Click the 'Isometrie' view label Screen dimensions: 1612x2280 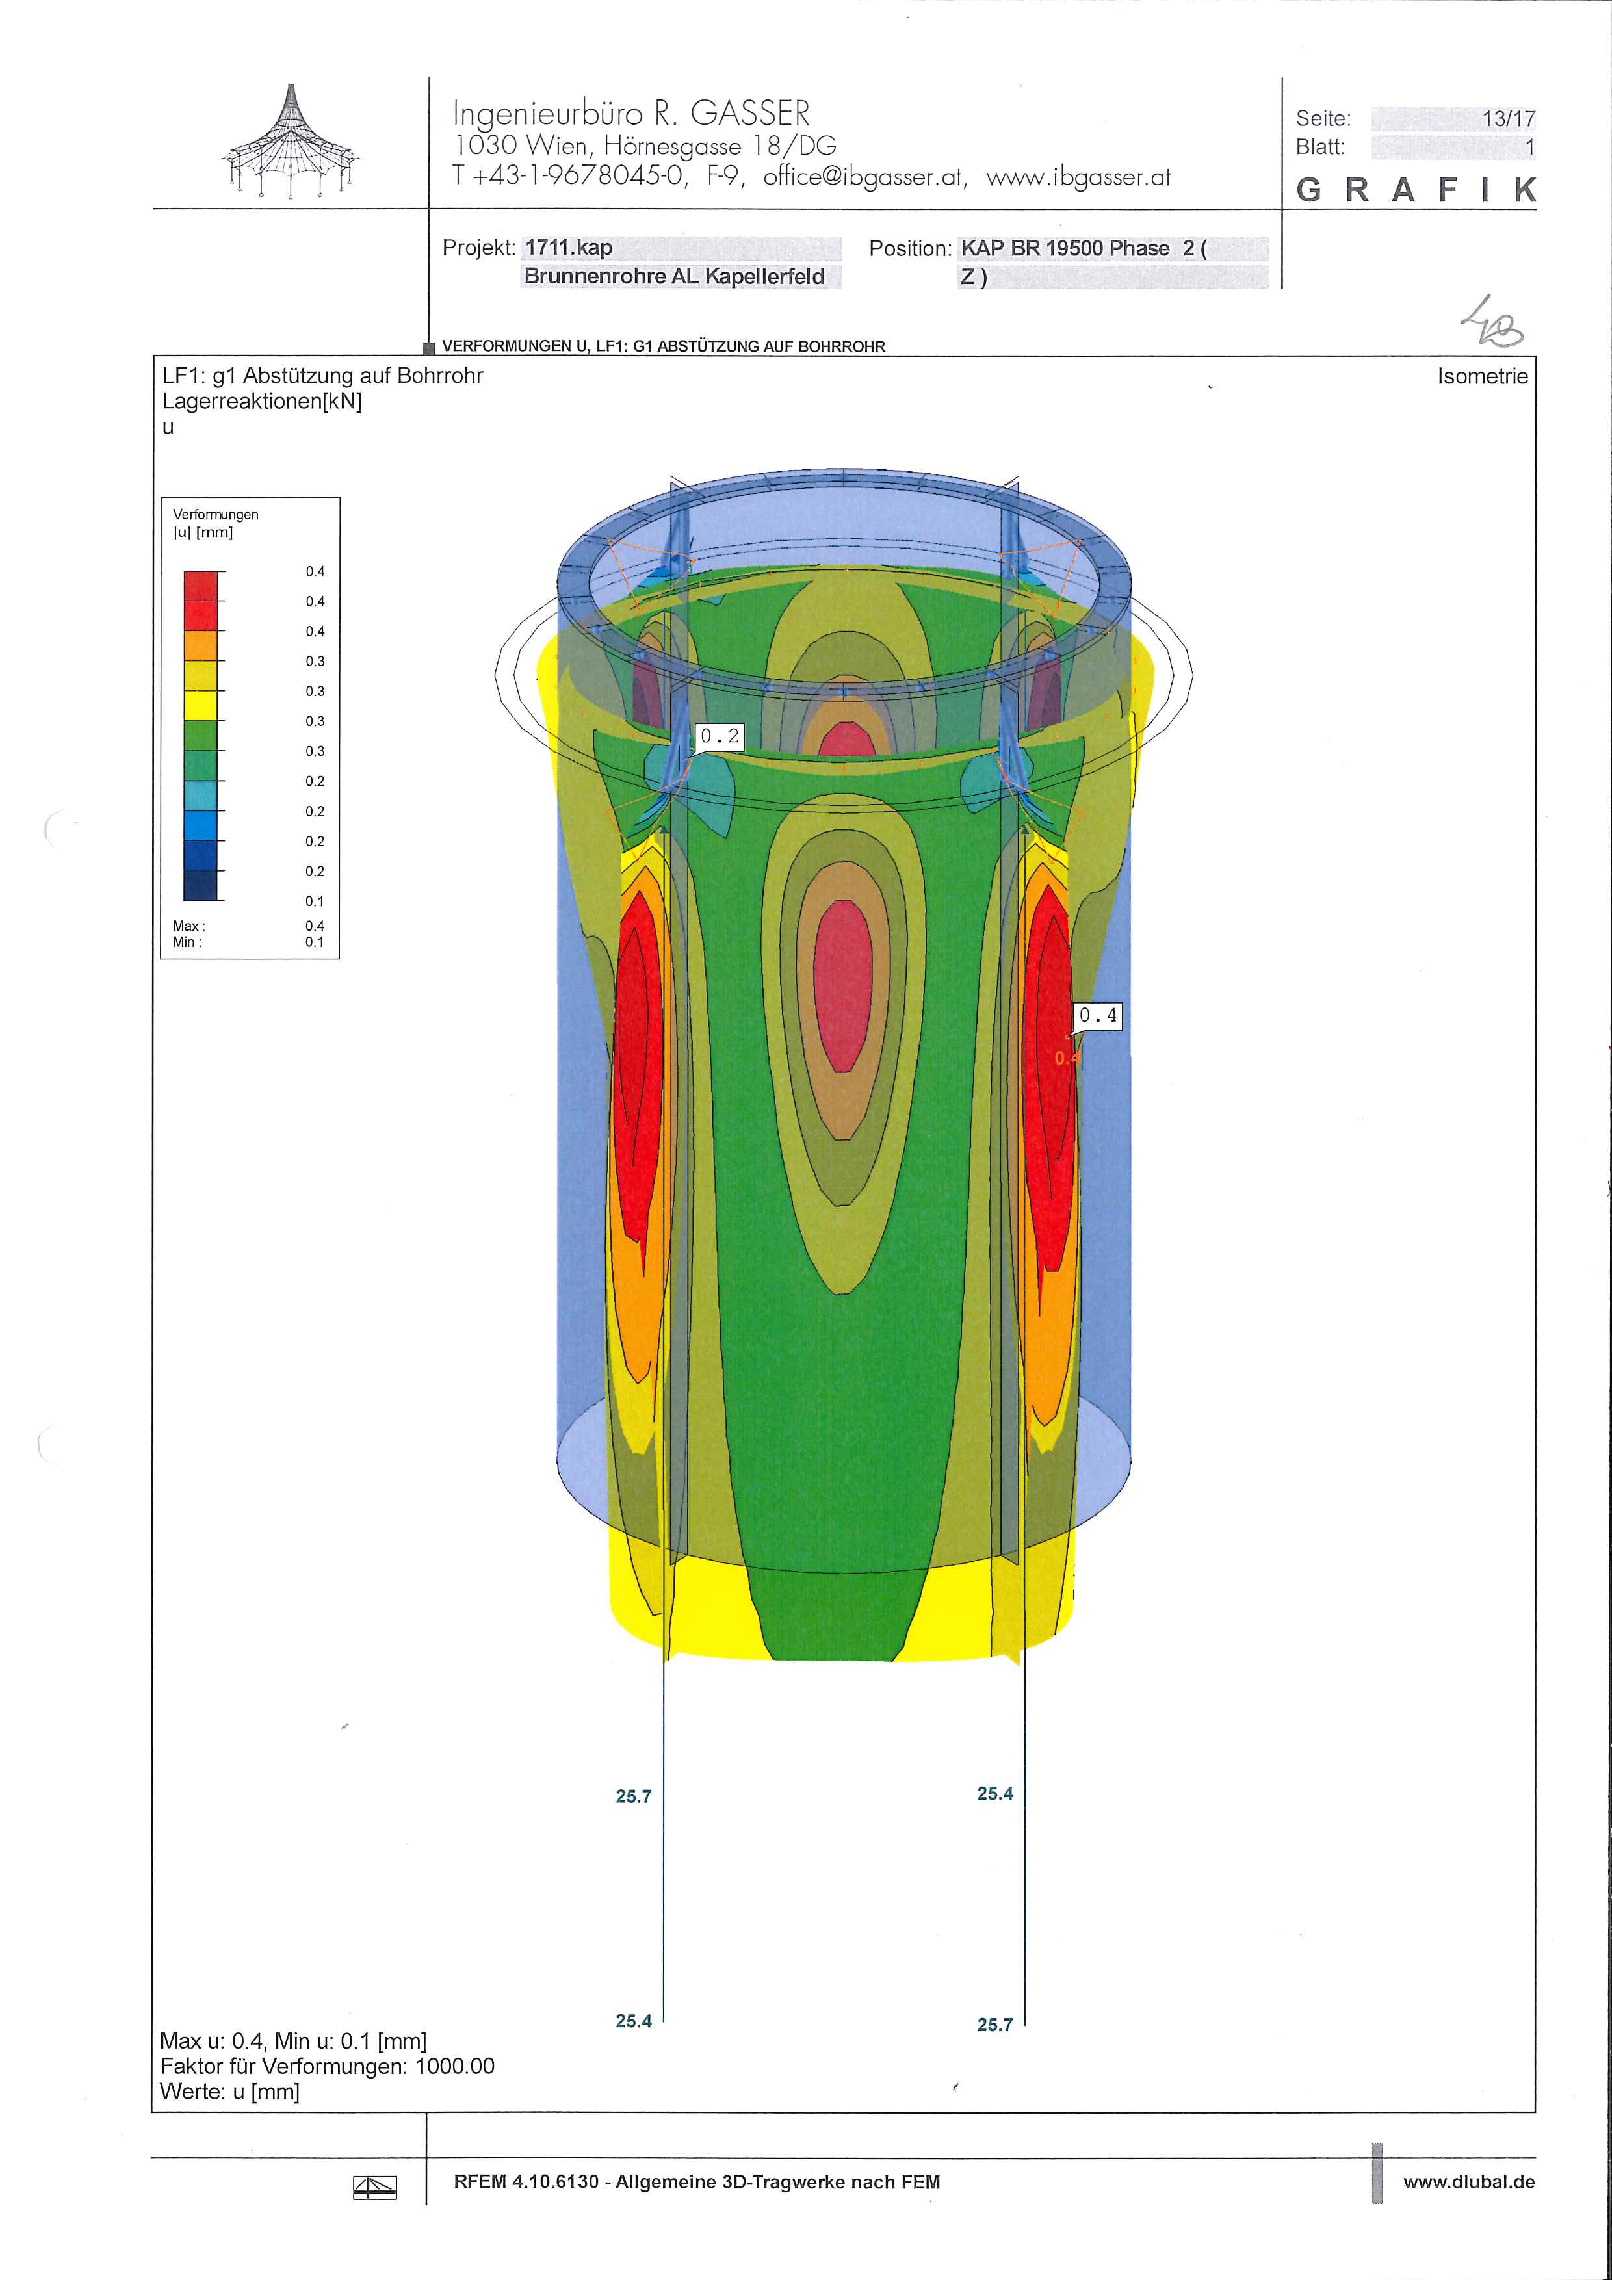pos(1482,376)
